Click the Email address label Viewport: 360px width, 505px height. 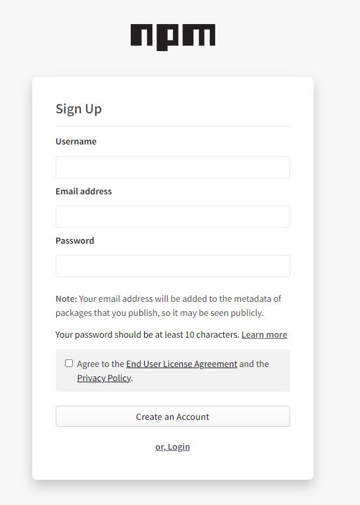point(83,191)
